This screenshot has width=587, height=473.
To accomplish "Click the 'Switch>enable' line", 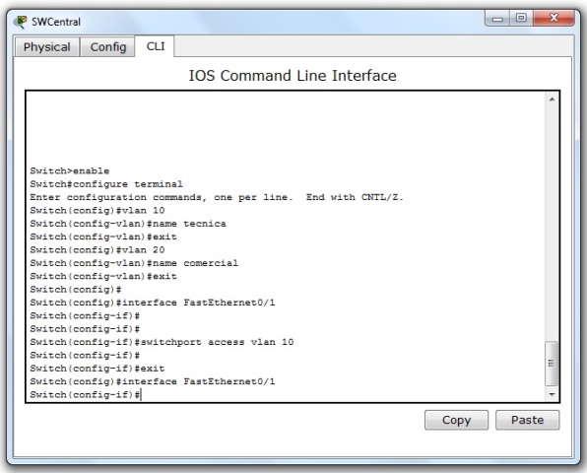I will pos(70,171).
